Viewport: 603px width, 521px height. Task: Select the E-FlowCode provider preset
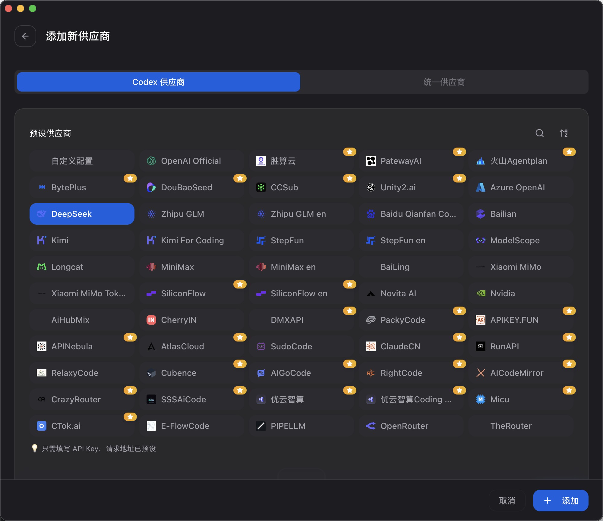(192, 426)
